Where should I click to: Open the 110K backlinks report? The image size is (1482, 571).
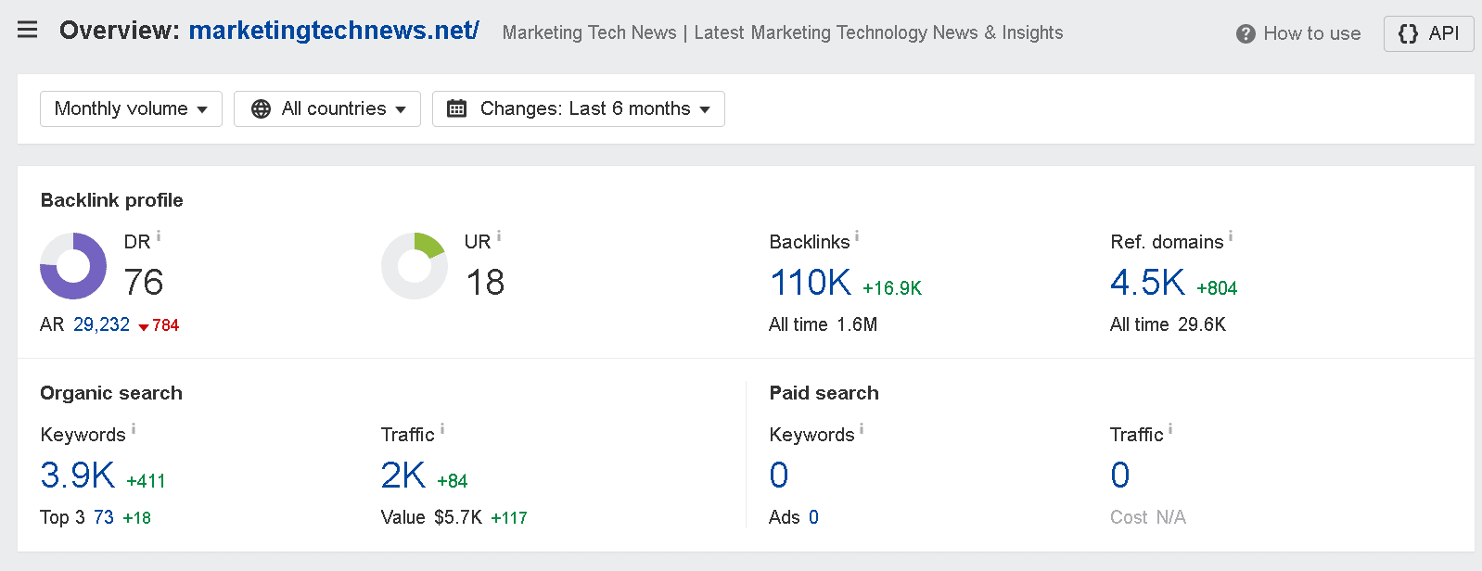click(x=811, y=283)
